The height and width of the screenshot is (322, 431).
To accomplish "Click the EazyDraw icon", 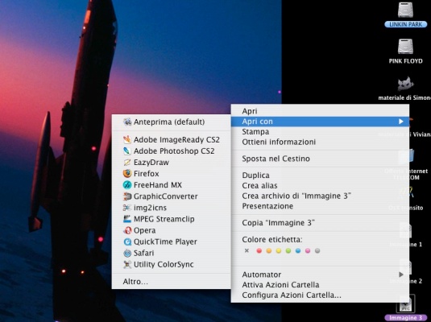I will point(127,163).
